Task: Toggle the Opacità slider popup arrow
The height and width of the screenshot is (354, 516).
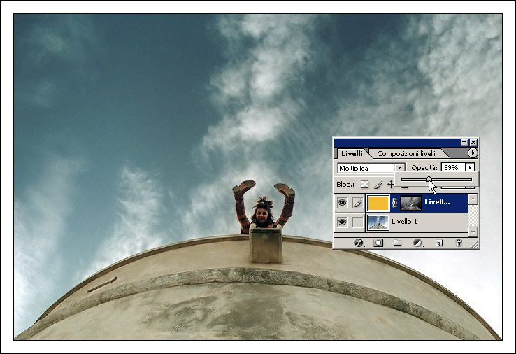Action: click(470, 168)
